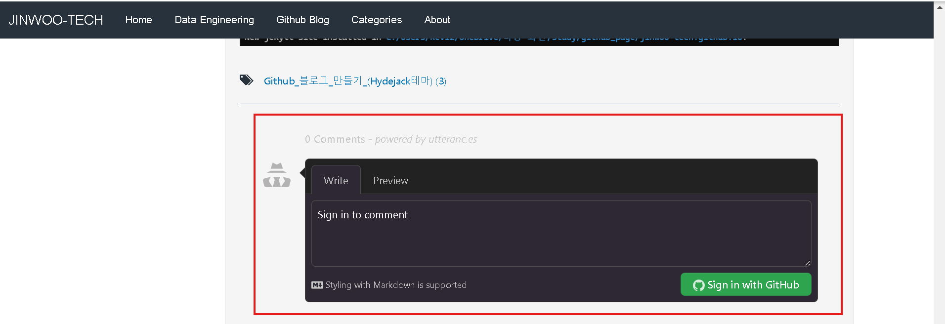
Task: Open the powered by utteranc.es link
Action: [x=426, y=139]
